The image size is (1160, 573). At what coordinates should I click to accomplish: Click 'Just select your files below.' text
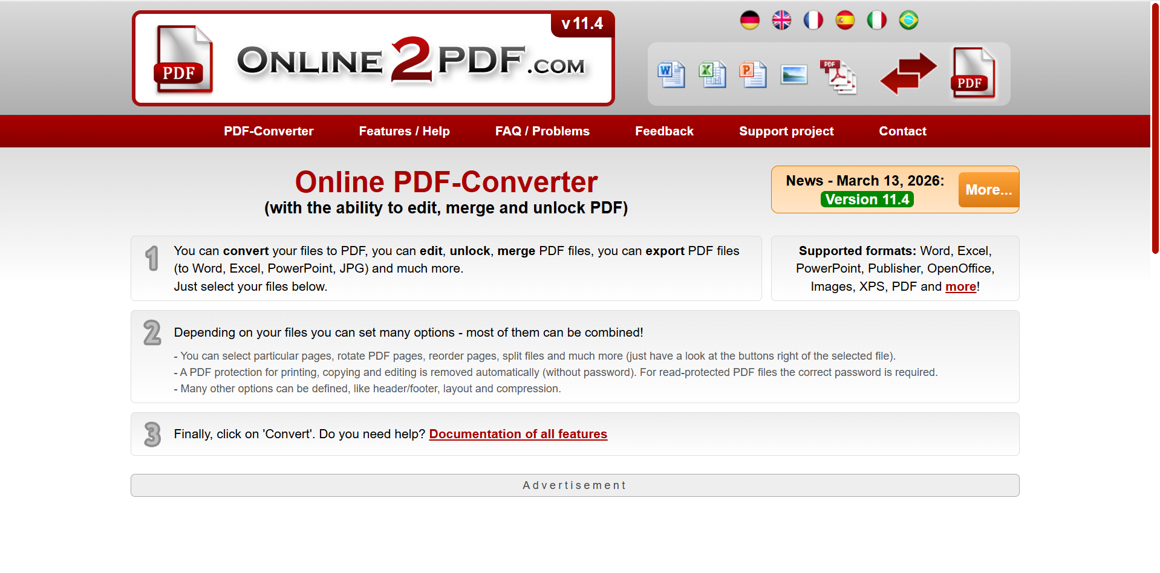(250, 286)
